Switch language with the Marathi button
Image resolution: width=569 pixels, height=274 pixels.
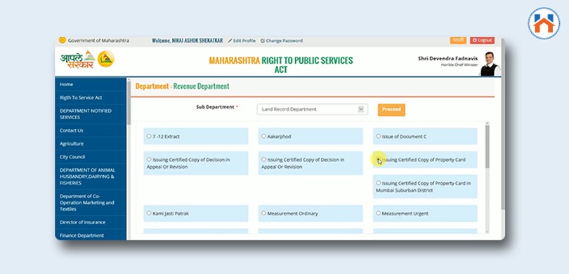(x=458, y=40)
